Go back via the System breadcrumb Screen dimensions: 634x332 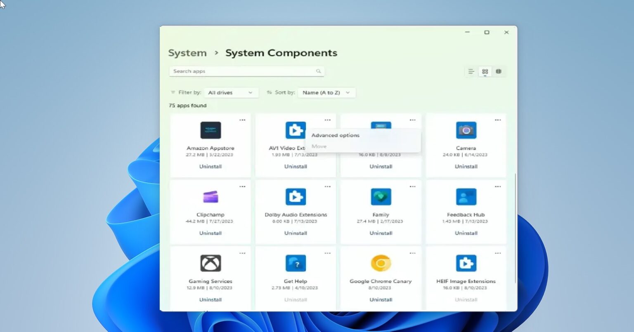(x=187, y=53)
